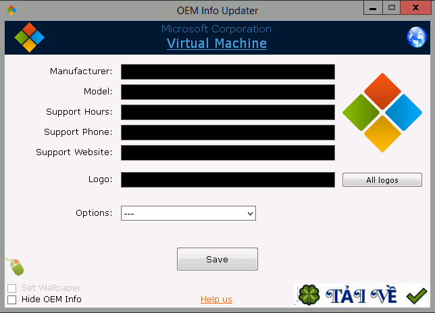Viewport: 435px width, 313px height.
Task: Close the OEM Info Updater window
Action: [415, 7]
